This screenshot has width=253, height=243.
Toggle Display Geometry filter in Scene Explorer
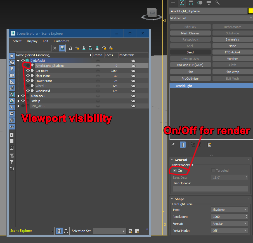click(12, 56)
